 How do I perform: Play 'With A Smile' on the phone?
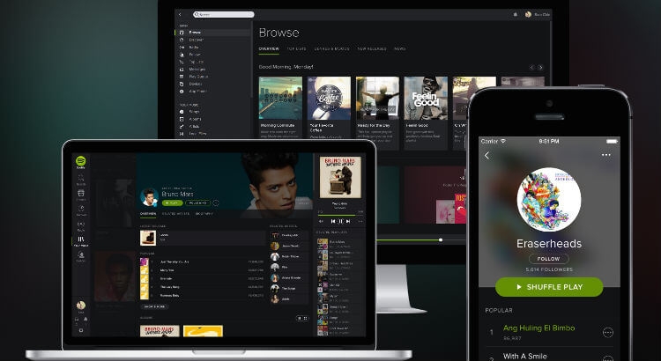[525, 356]
